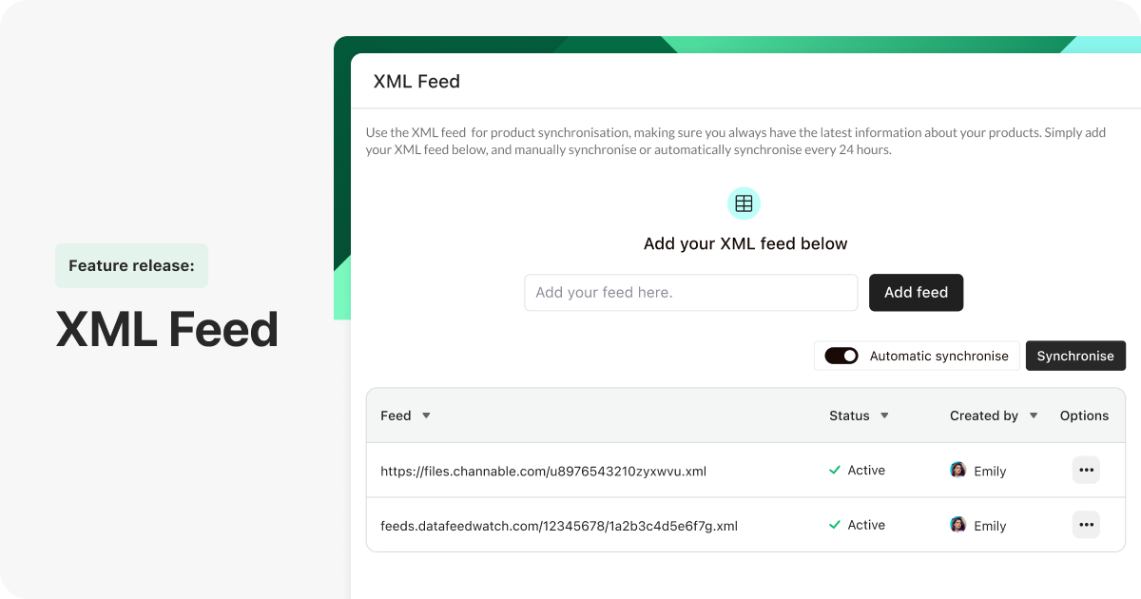Image resolution: width=1141 pixels, height=599 pixels.
Task: Click the green checkmark beside the second Active status
Action: pos(836,524)
